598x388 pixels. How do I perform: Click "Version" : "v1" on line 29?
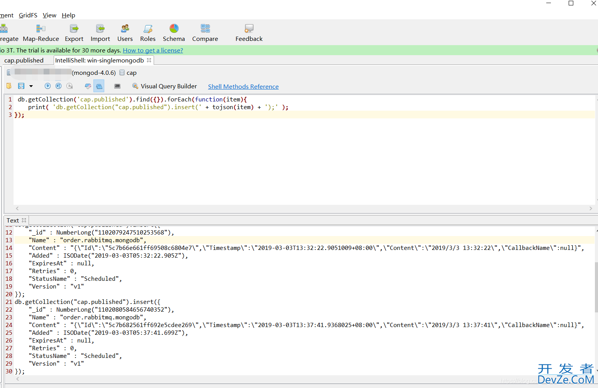click(x=56, y=363)
